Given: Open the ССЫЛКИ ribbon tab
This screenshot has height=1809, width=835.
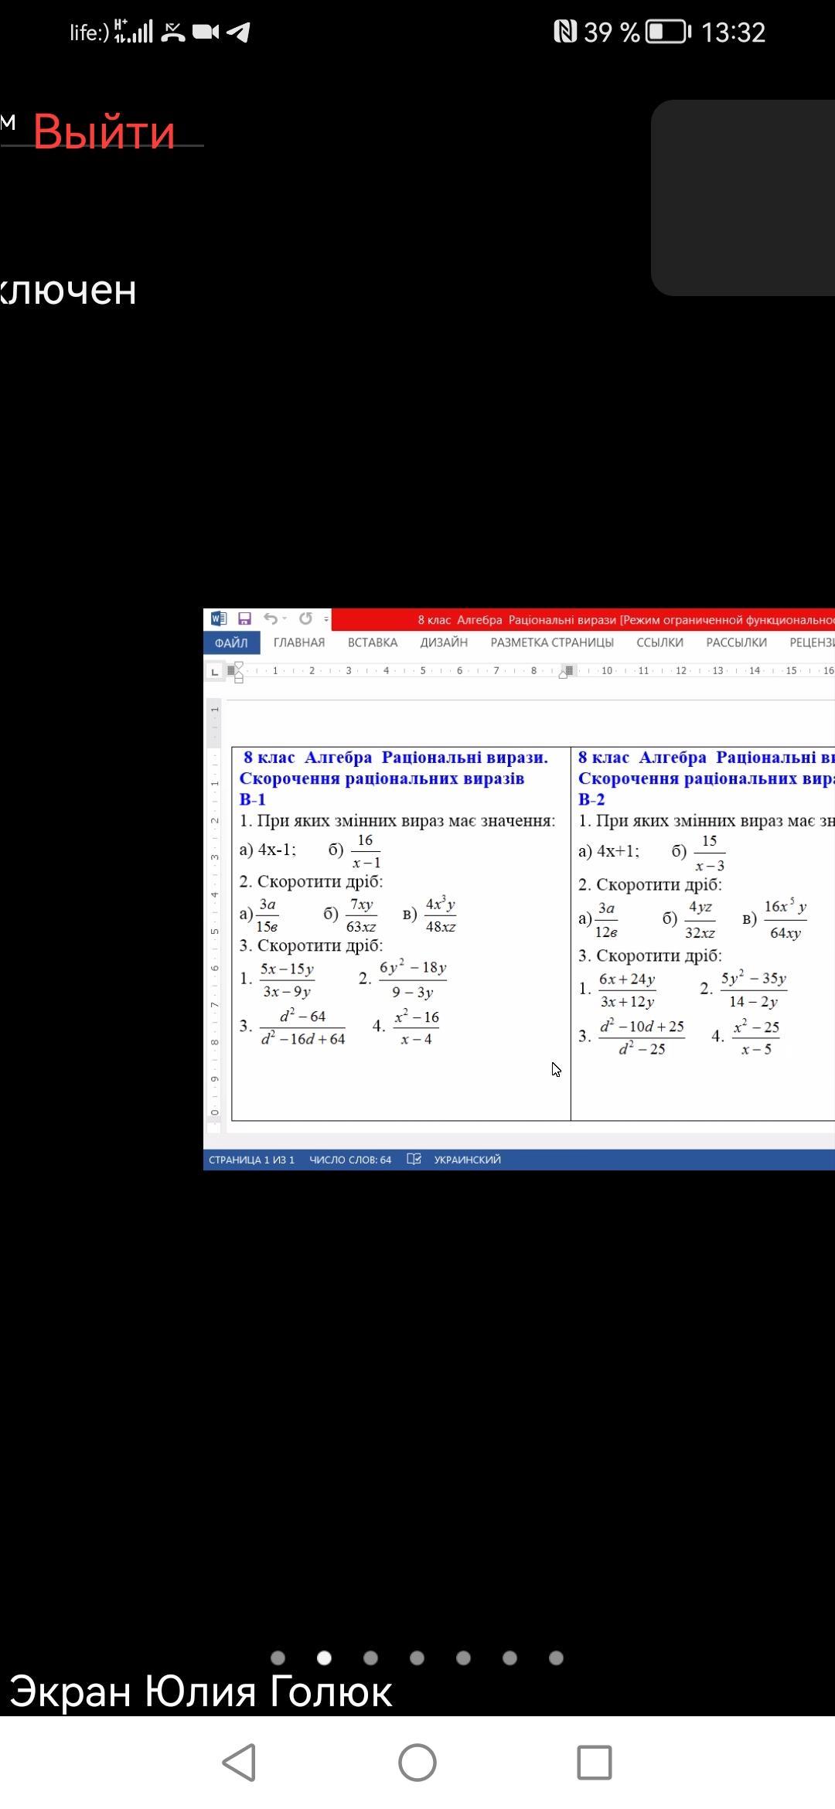Looking at the screenshot, I should click(659, 642).
